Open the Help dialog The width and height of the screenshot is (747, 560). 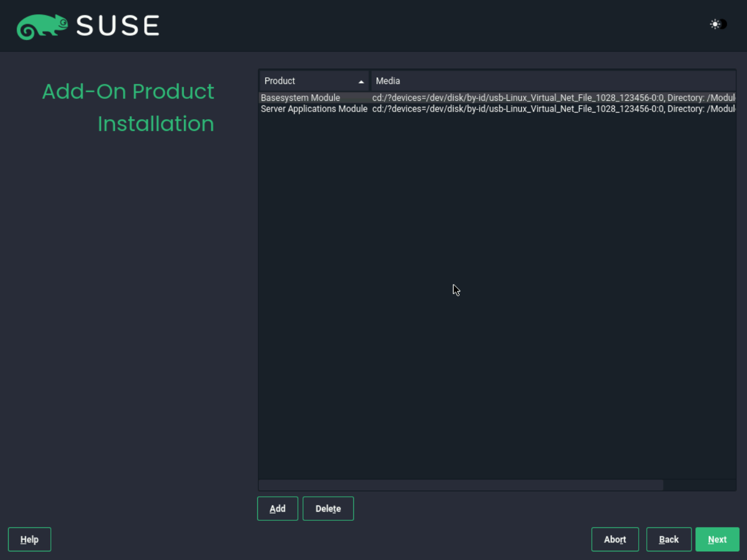29,539
